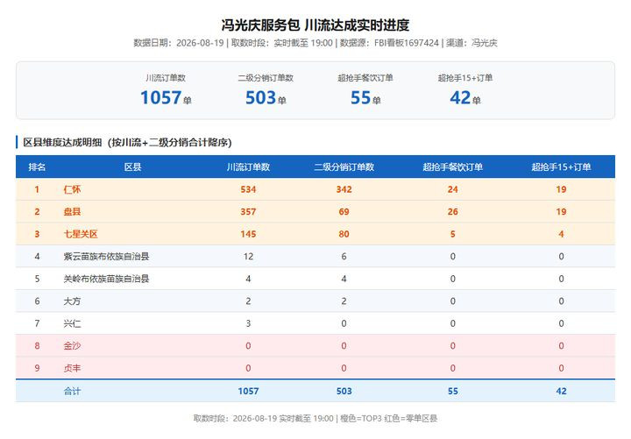Viewport: 631px width, 439px height.
Task: Click value 357 in 盘县 row
Action: point(248,212)
